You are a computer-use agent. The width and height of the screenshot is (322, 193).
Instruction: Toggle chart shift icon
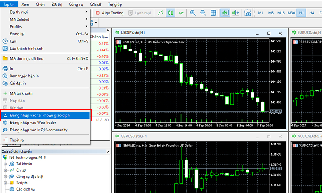[x=236, y=13]
